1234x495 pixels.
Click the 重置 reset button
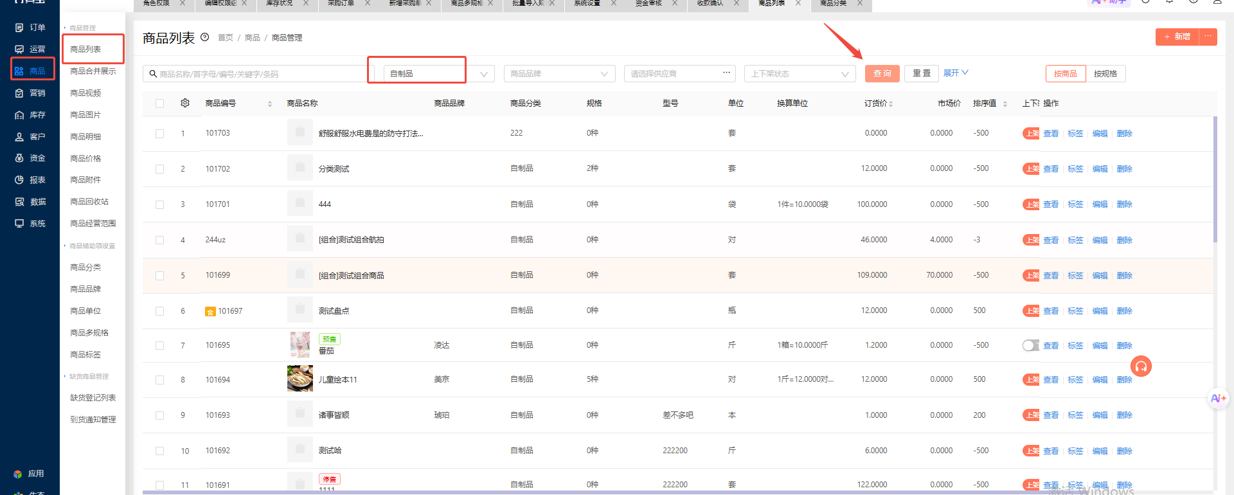[x=922, y=73]
